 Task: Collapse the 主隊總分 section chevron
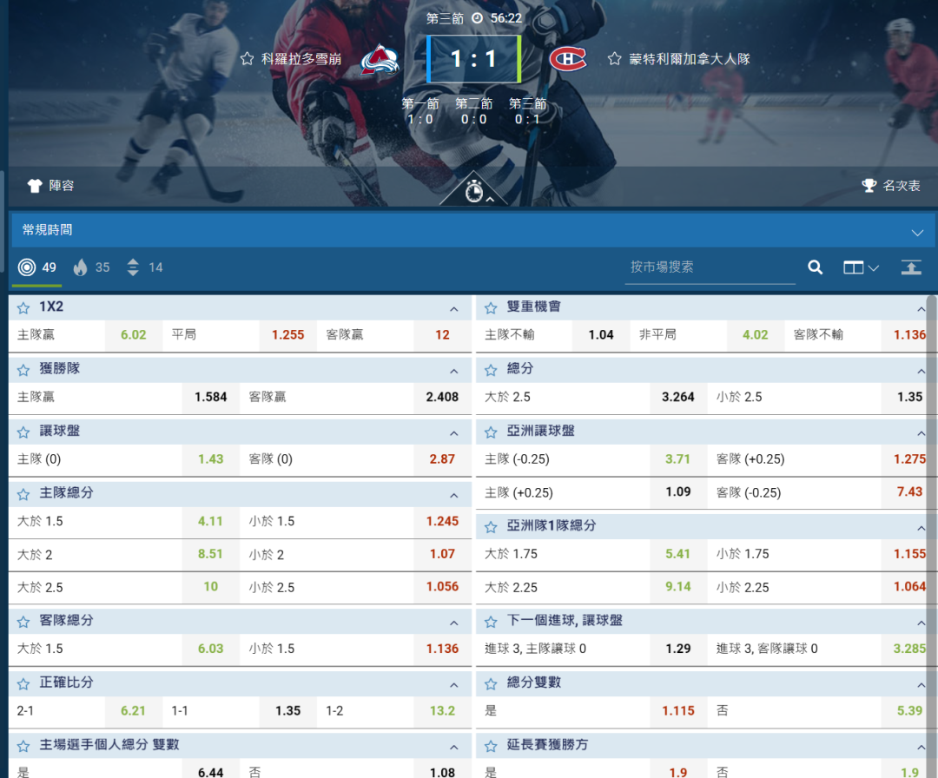[454, 496]
